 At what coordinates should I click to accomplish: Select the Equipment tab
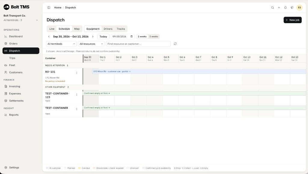pos(93,29)
